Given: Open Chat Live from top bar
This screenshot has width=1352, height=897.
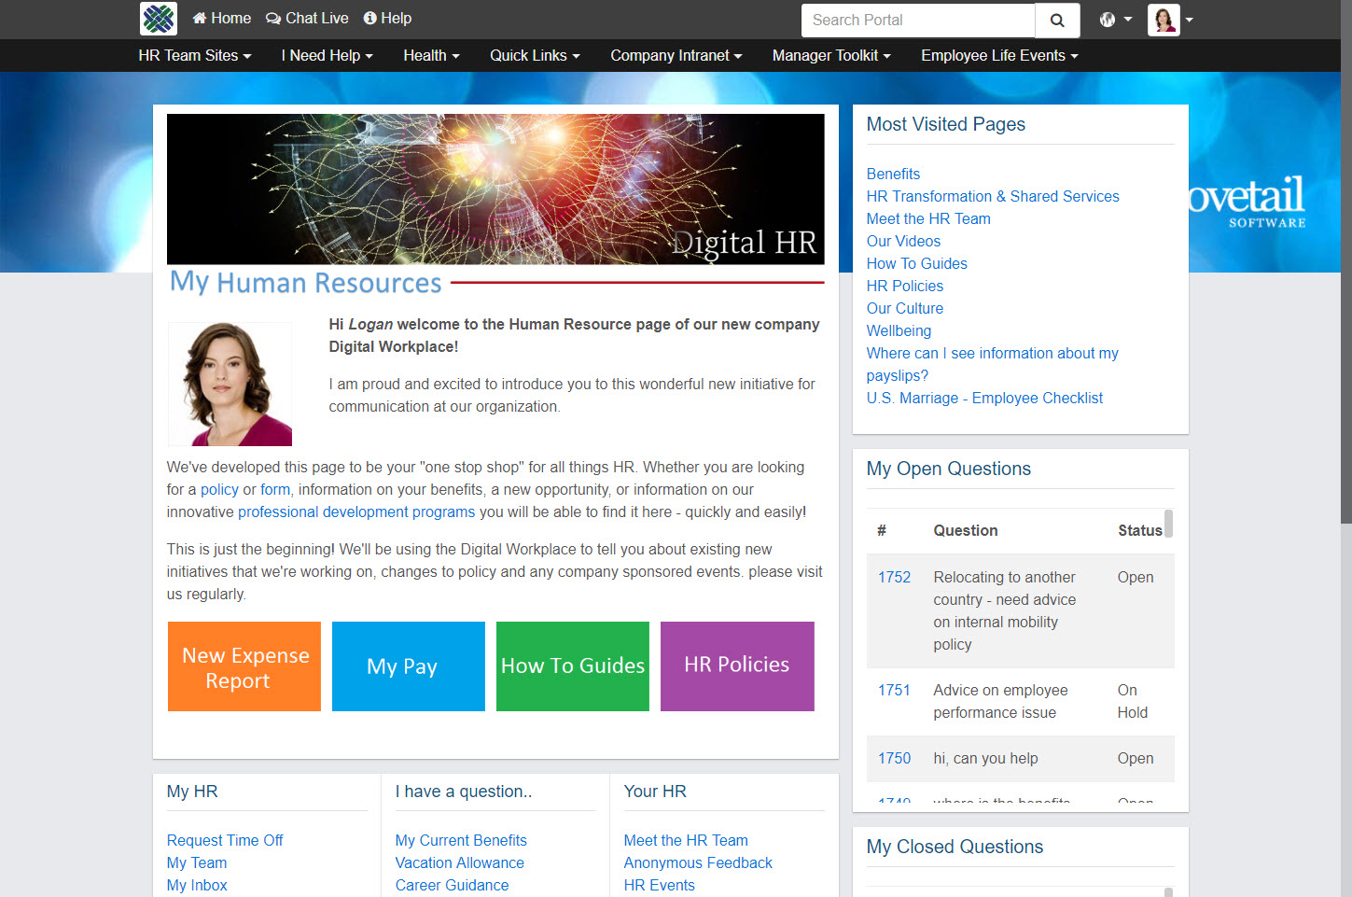Looking at the screenshot, I should click(x=307, y=19).
